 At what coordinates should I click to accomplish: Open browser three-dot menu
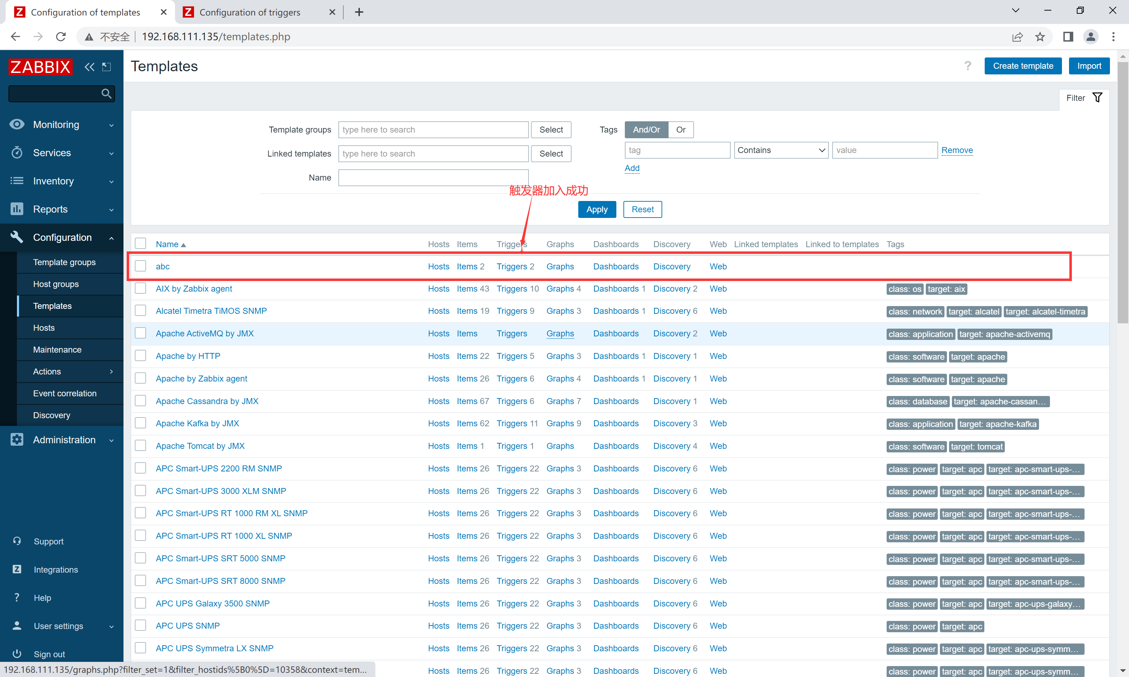point(1113,37)
